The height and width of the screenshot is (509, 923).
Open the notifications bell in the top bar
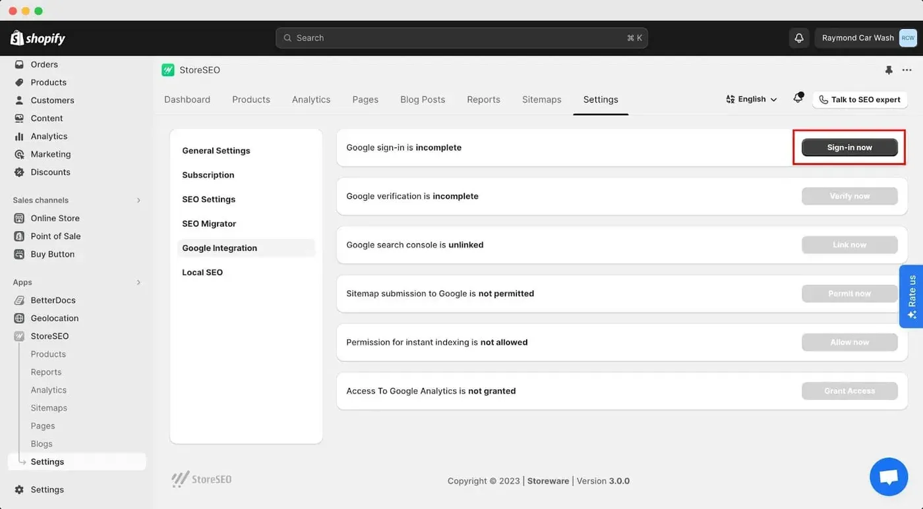pyautogui.click(x=799, y=38)
